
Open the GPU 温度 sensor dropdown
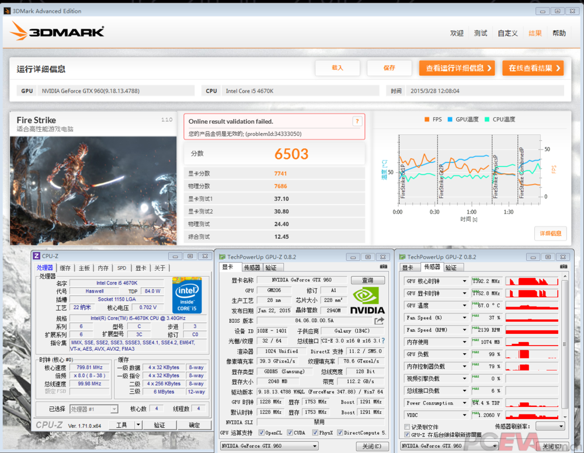click(x=464, y=305)
